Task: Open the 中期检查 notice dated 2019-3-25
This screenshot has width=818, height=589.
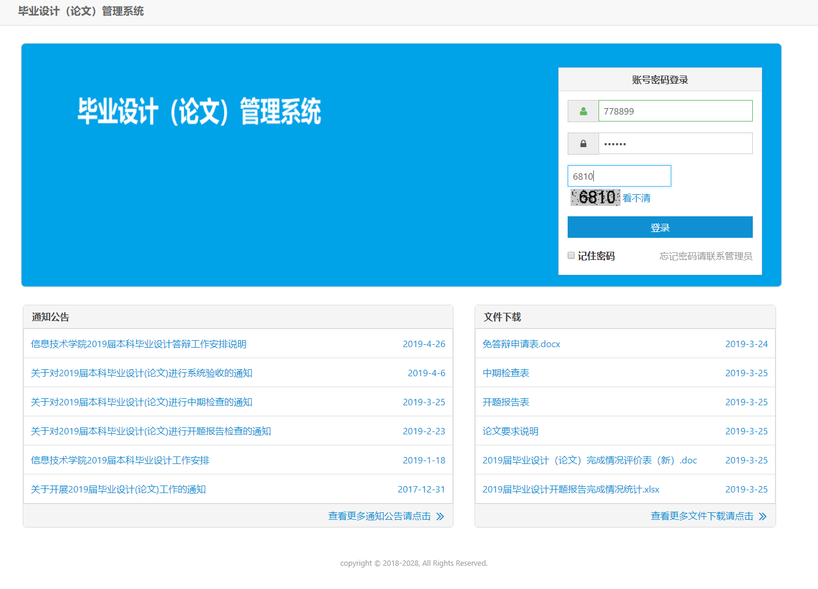Action: pyautogui.click(x=141, y=402)
